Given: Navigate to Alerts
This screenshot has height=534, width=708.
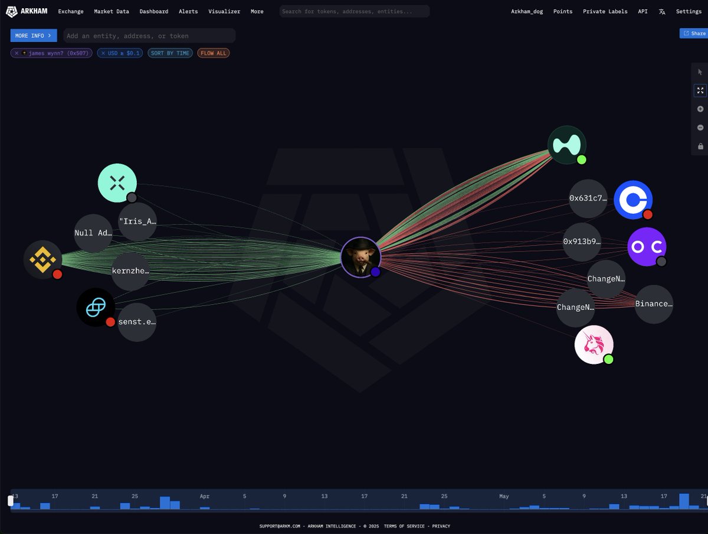Looking at the screenshot, I should click(x=188, y=11).
